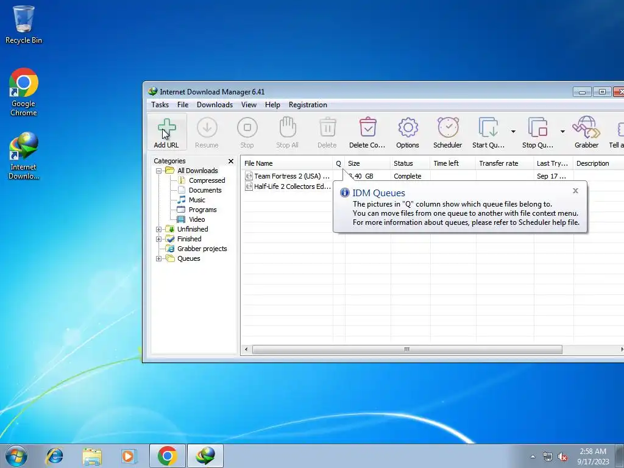This screenshot has height=468, width=624.
Task: Select Internet Download Manager desktop shortcut
Action: [24, 156]
